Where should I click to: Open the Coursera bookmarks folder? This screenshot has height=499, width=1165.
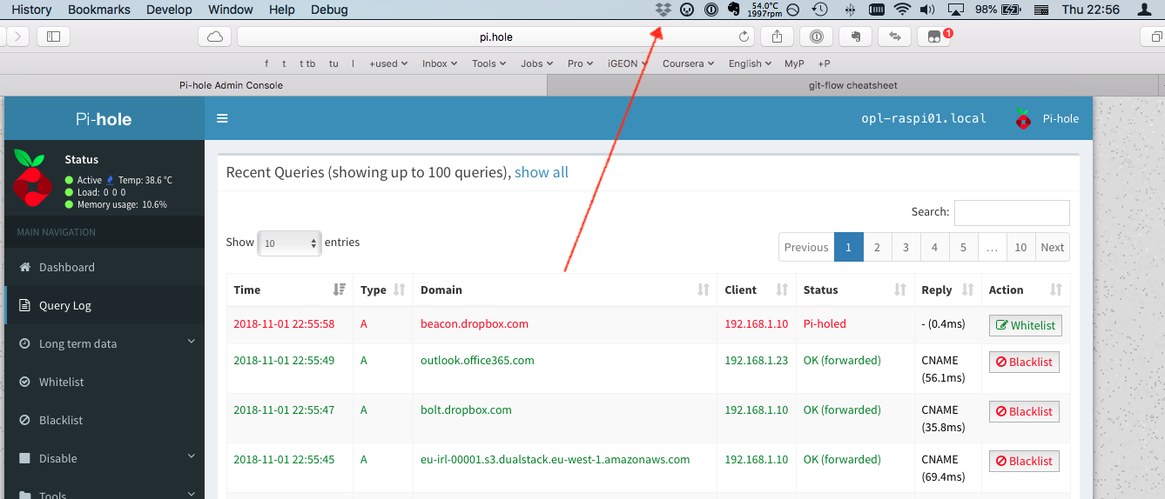pos(688,63)
